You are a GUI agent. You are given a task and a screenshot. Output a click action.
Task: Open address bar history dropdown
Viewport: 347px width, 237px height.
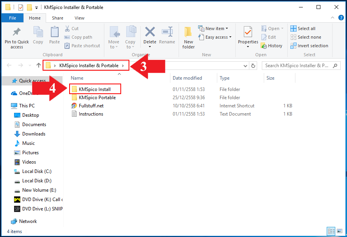click(245, 66)
